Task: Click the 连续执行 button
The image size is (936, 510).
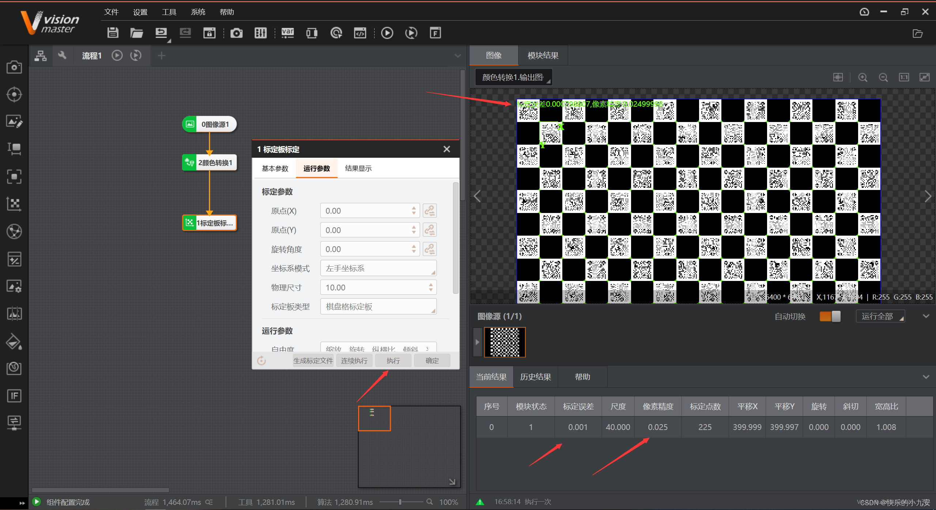Action: point(354,361)
